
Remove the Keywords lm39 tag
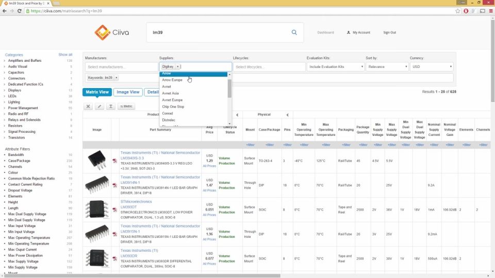pyautogui.click(x=116, y=78)
